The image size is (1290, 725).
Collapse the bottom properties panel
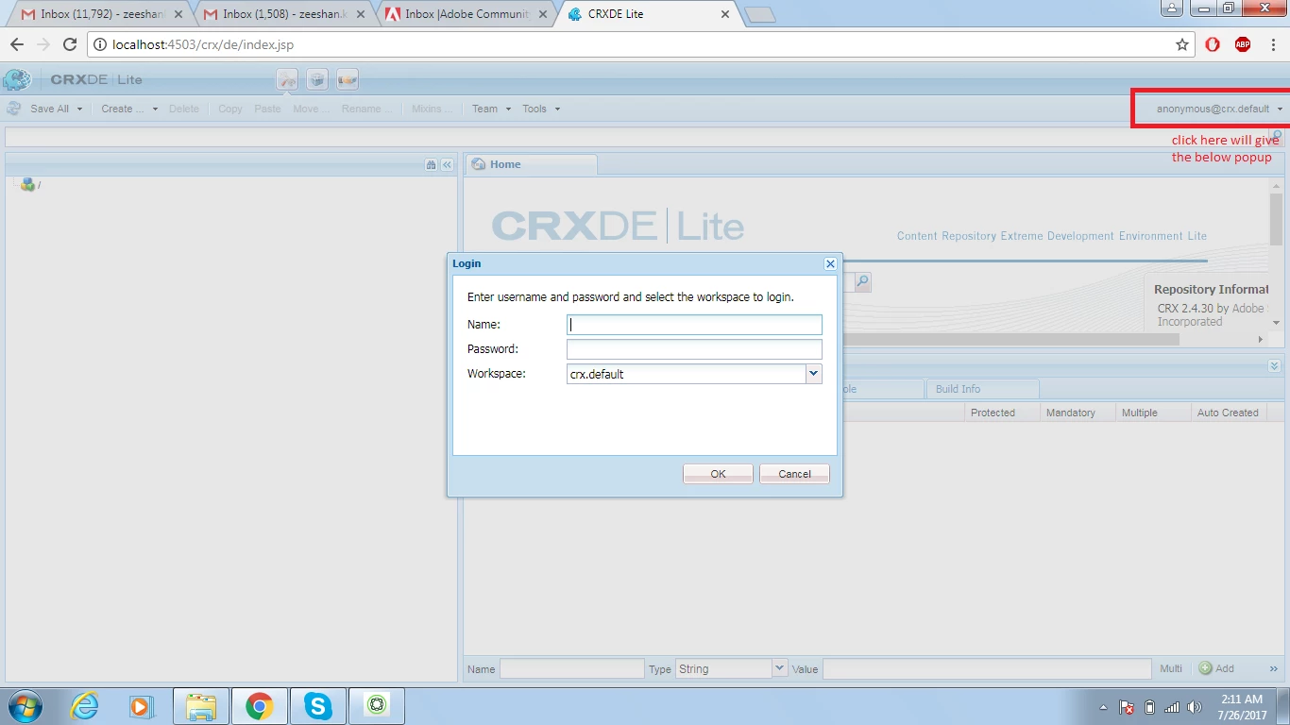point(1274,365)
